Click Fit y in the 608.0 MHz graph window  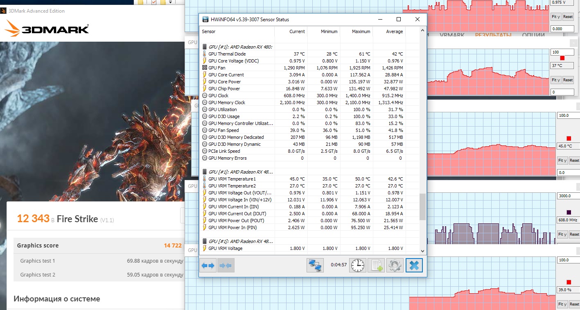click(x=562, y=234)
